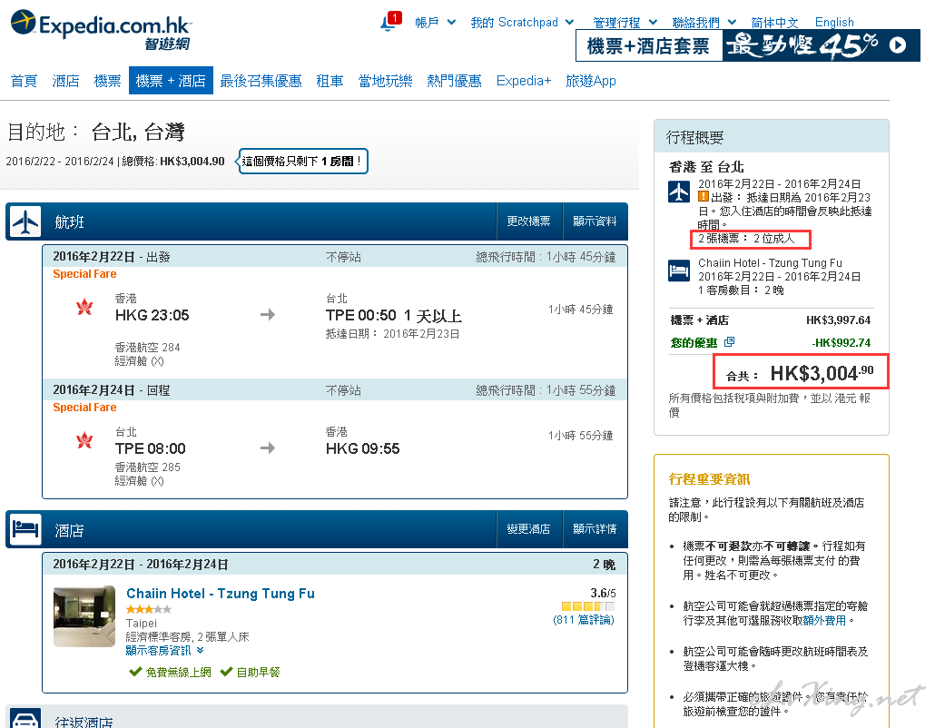Click the hotel bed icon in trip summary
The width and height of the screenshot is (935, 728).
click(x=679, y=271)
